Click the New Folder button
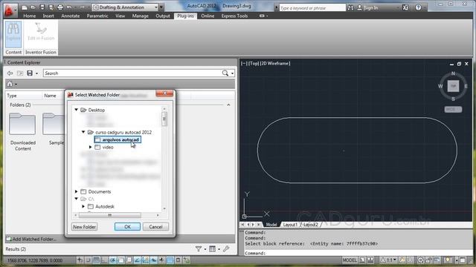 point(84,227)
